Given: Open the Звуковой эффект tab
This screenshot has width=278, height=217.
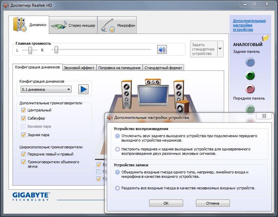Looking at the screenshot, I should tap(79, 68).
